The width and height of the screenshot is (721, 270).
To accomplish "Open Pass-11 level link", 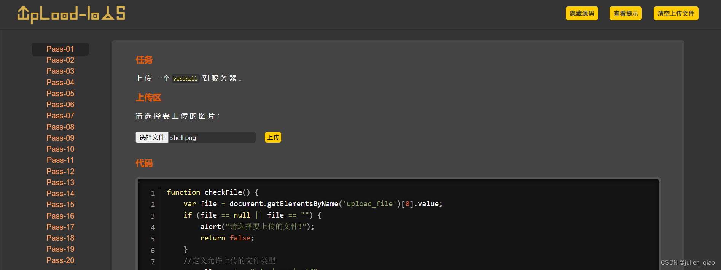I will 60,160.
